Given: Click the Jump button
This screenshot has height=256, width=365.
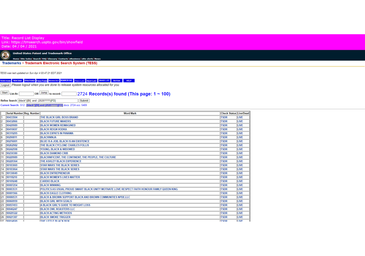Looking at the screenshot, I should [44, 93].
